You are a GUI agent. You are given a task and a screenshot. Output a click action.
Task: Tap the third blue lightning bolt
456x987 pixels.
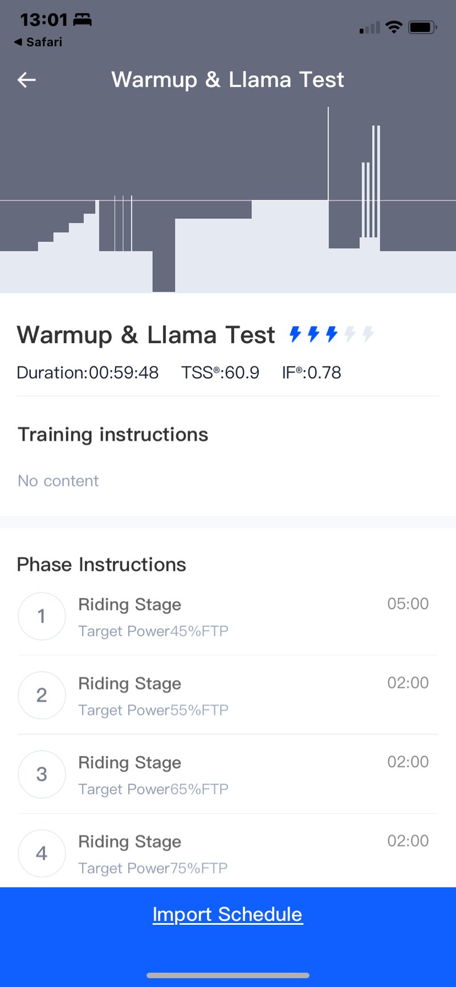tap(332, 334)
